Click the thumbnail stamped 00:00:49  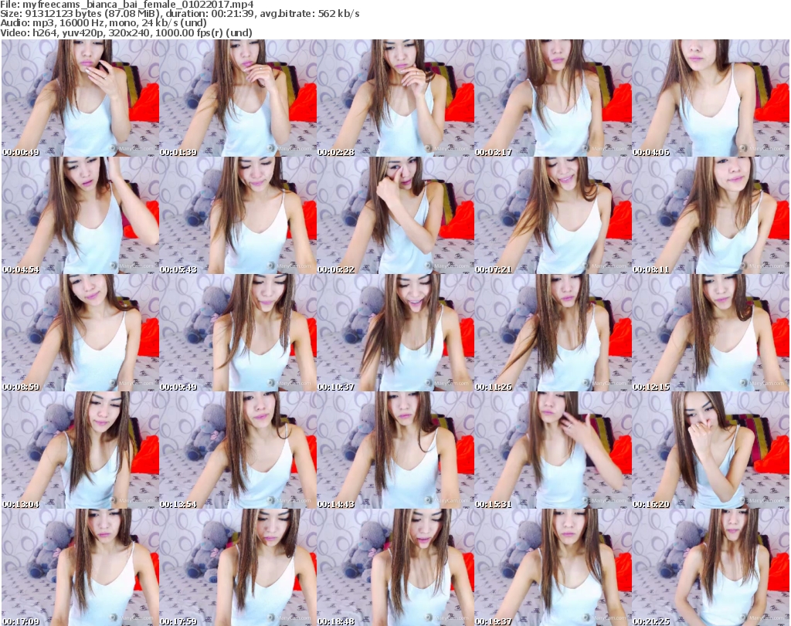pos(80,98)
